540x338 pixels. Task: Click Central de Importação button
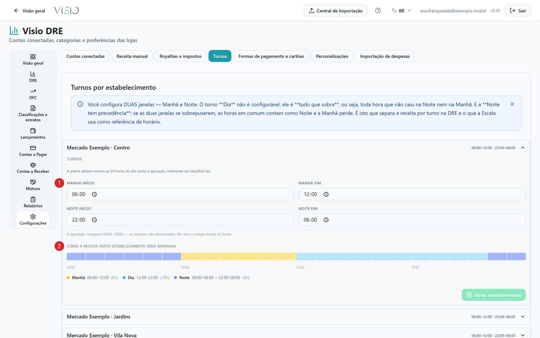click(x=335, y=10)
